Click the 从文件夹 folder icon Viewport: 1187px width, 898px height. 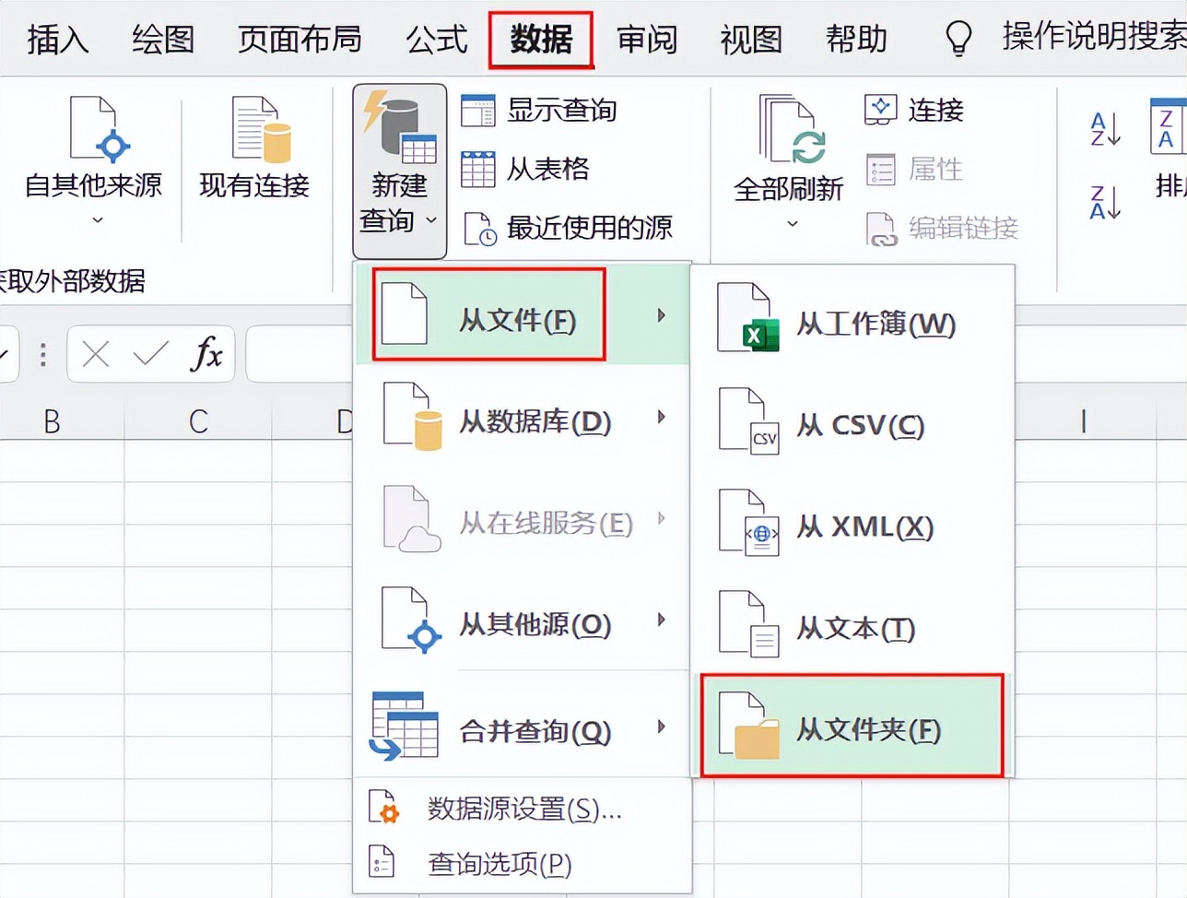pyautogui.click(x=749, y=726)
